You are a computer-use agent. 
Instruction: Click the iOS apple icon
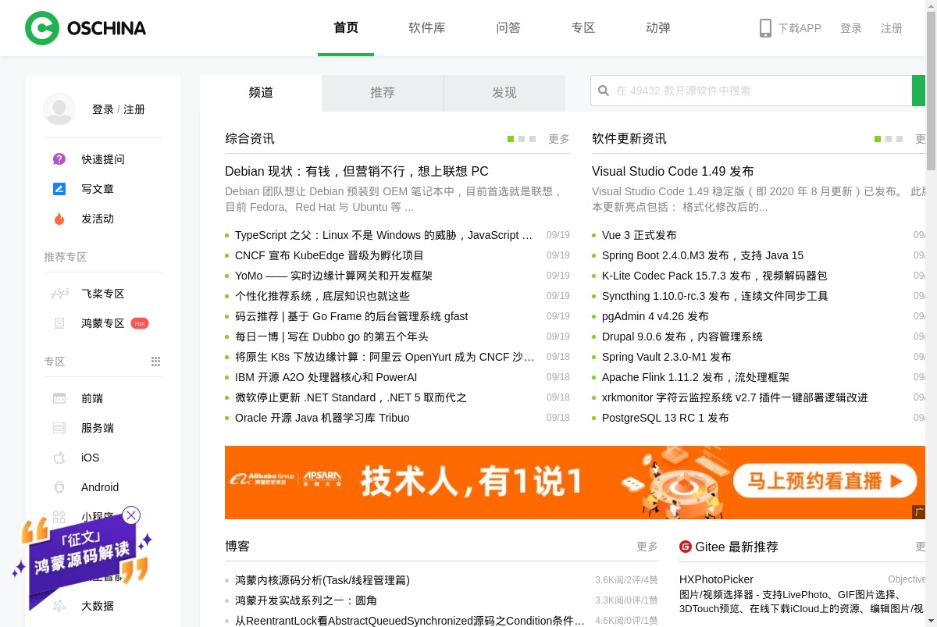click(x=59, y=458)
